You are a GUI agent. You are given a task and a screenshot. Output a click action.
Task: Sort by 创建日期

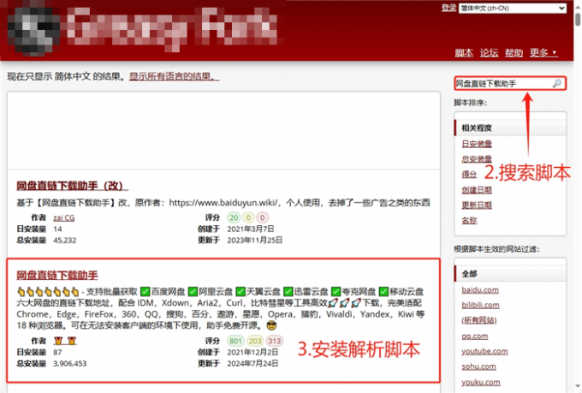(x=477, y=190)
